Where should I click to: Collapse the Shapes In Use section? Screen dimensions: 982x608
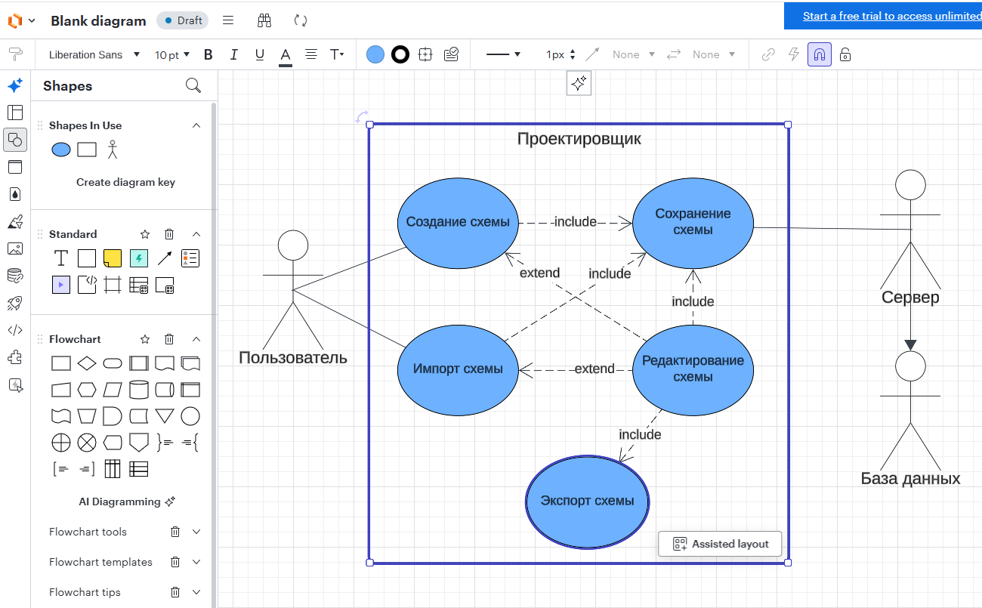click(x=196, y=125)
